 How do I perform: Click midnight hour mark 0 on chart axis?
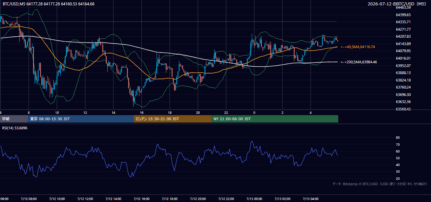coord(254,112)
